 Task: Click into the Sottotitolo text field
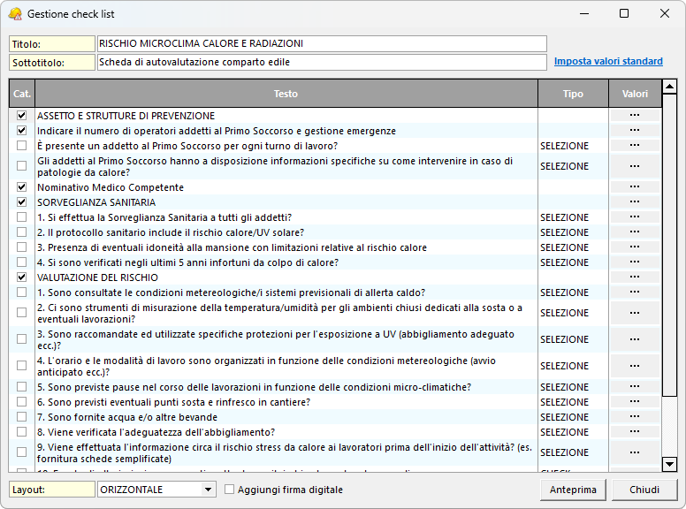(322, 63)
